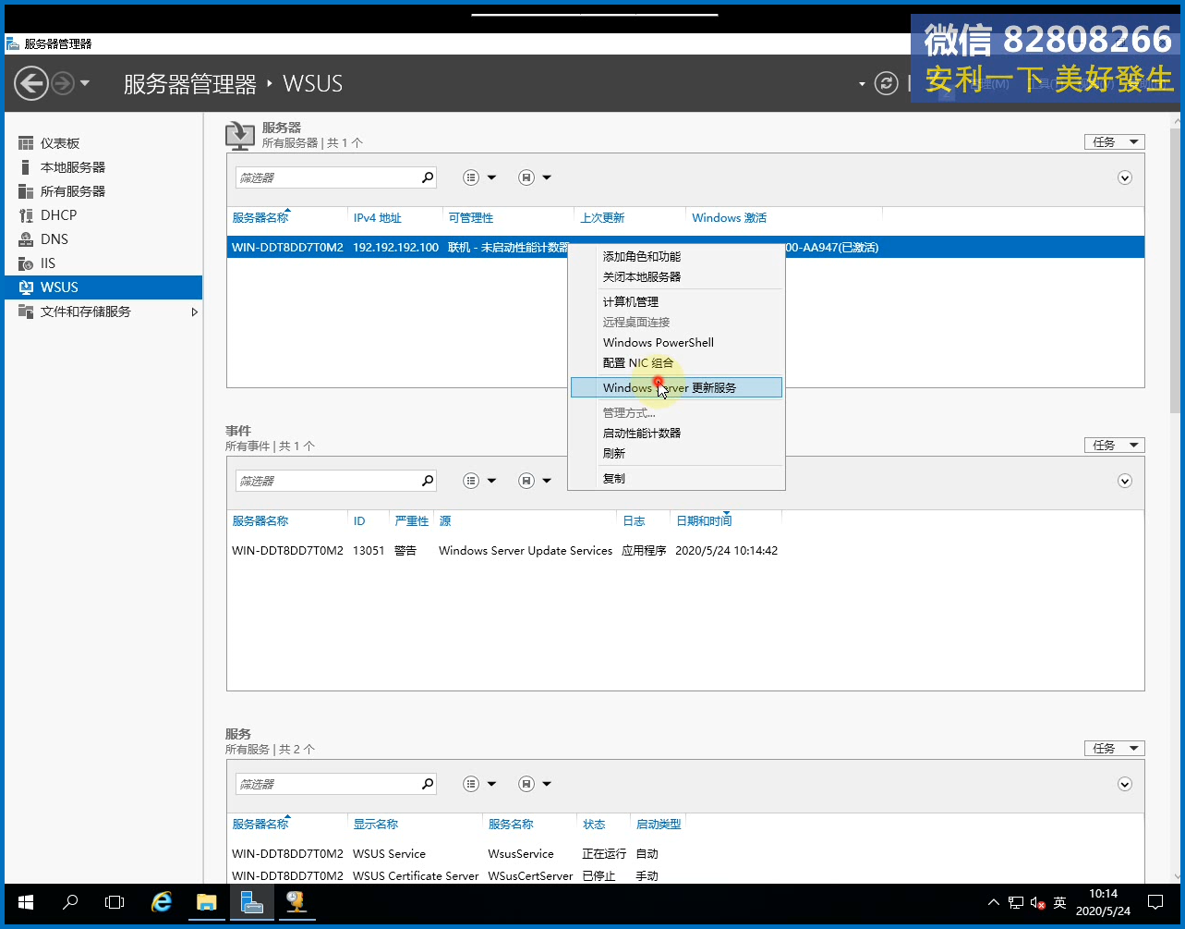Click the Forward navigation arrow

(63, 84)
